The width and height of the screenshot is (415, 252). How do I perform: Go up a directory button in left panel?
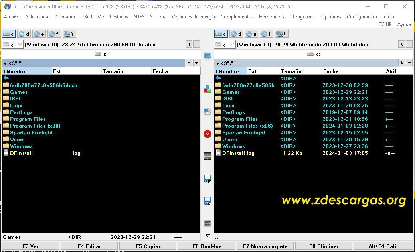(196, 44)
